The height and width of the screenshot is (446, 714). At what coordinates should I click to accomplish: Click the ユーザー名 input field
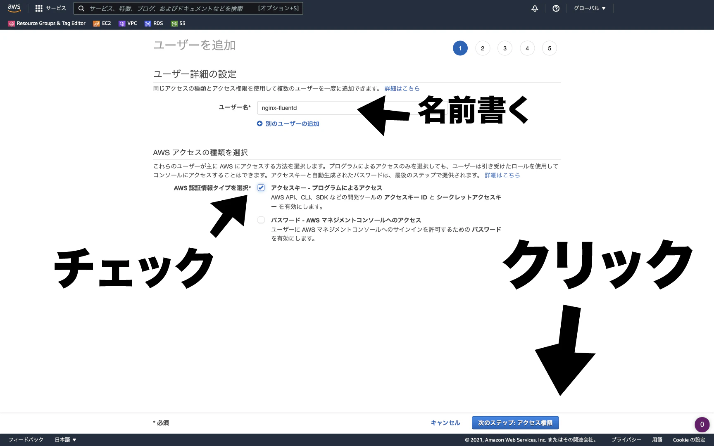[352, 108]
